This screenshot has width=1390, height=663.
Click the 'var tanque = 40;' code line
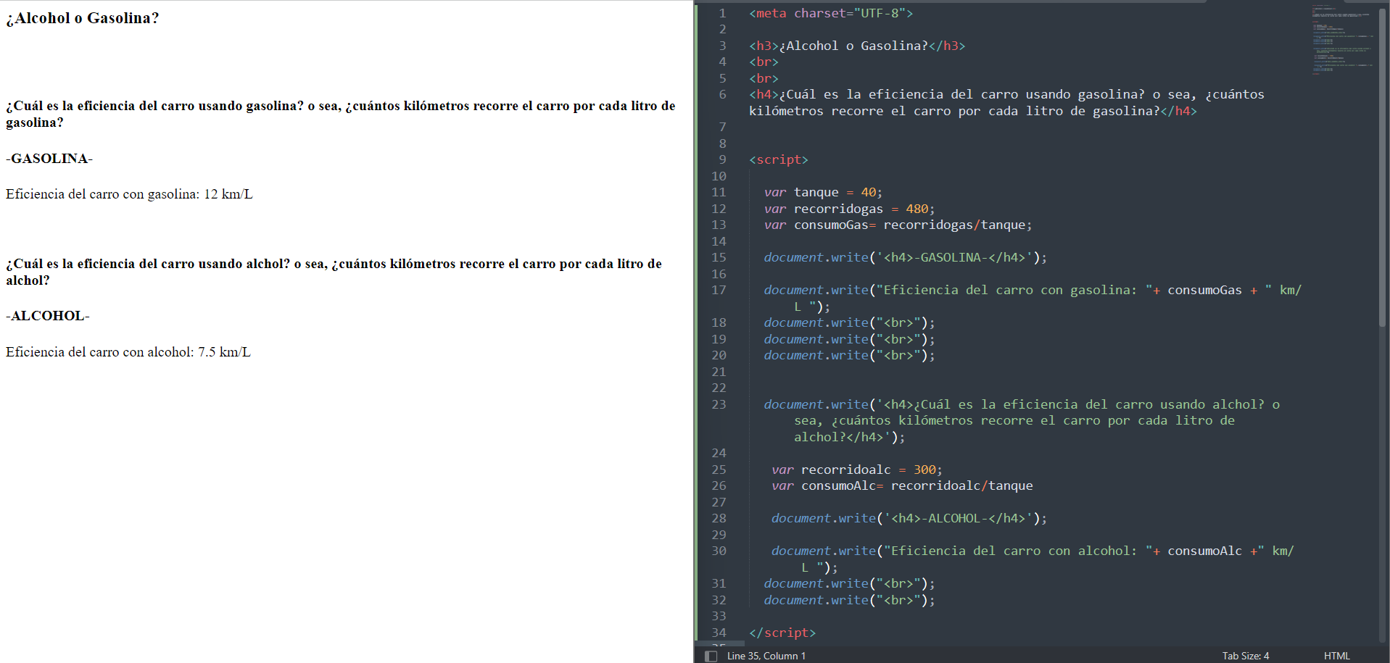pos(823,192)
